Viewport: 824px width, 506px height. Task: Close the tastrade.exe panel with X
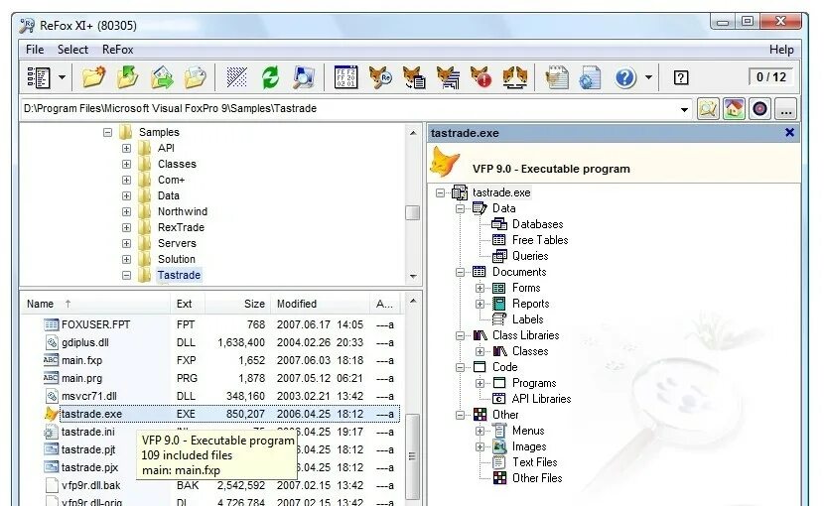point(789,132)
